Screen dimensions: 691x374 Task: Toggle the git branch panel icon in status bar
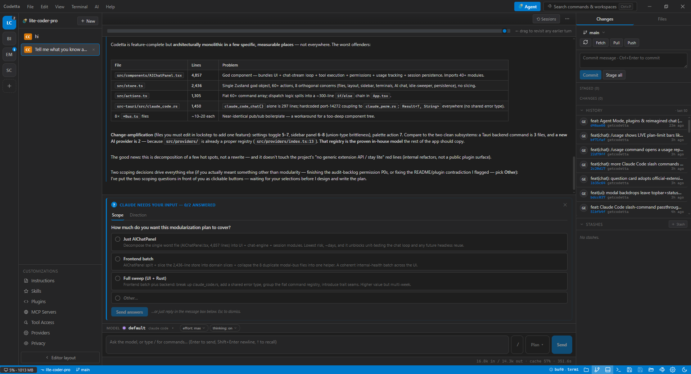coord(597,370)
